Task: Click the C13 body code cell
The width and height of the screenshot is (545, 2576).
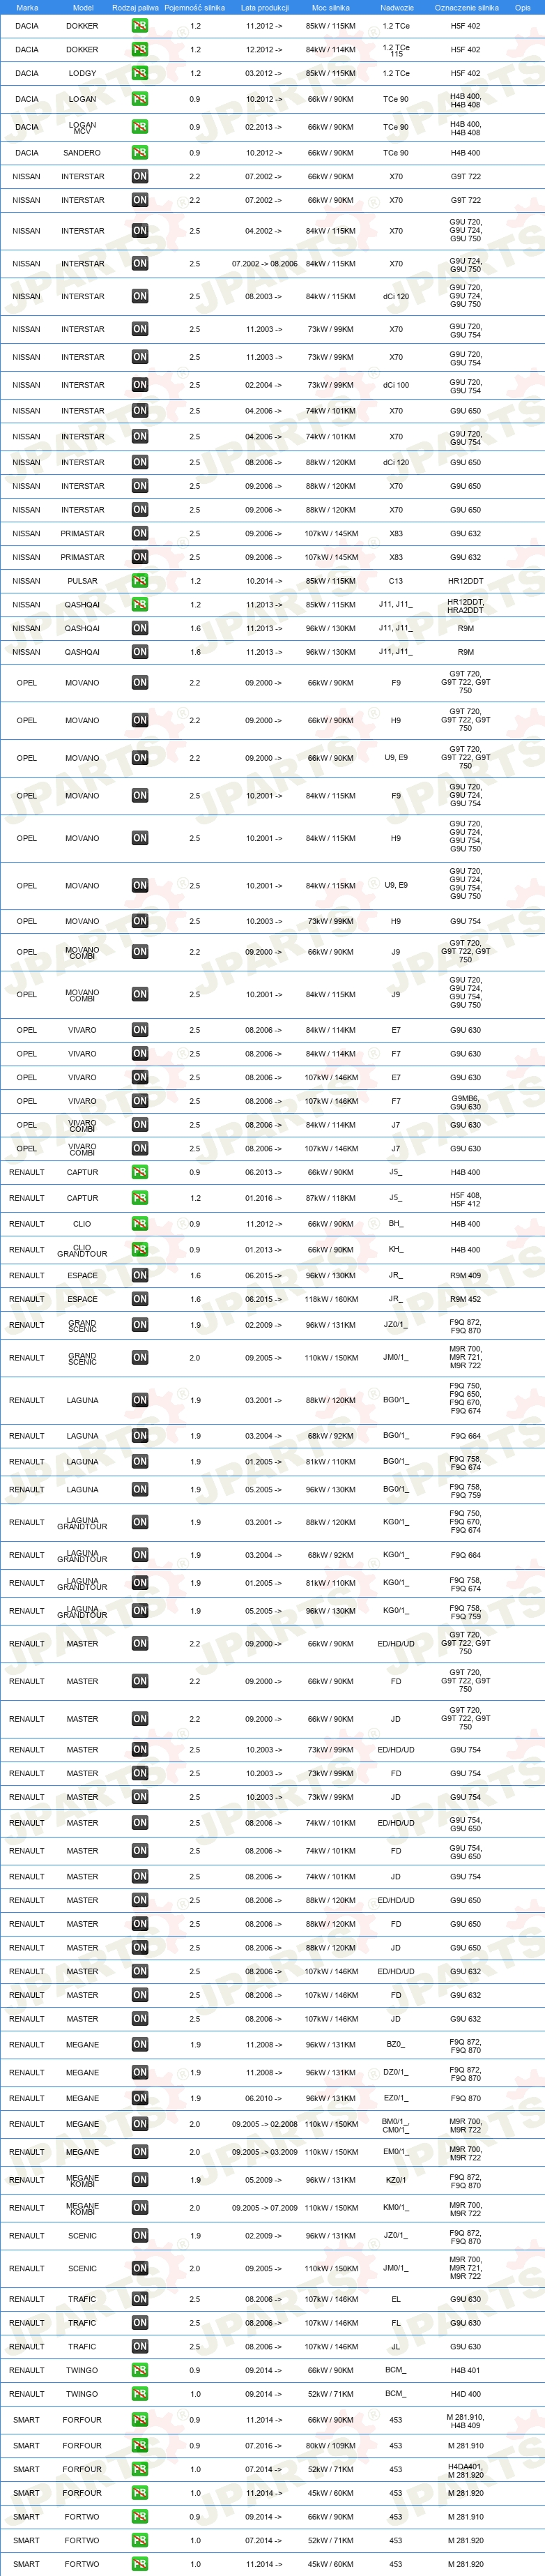Action: pyautogui.click(x=396, y=581)
